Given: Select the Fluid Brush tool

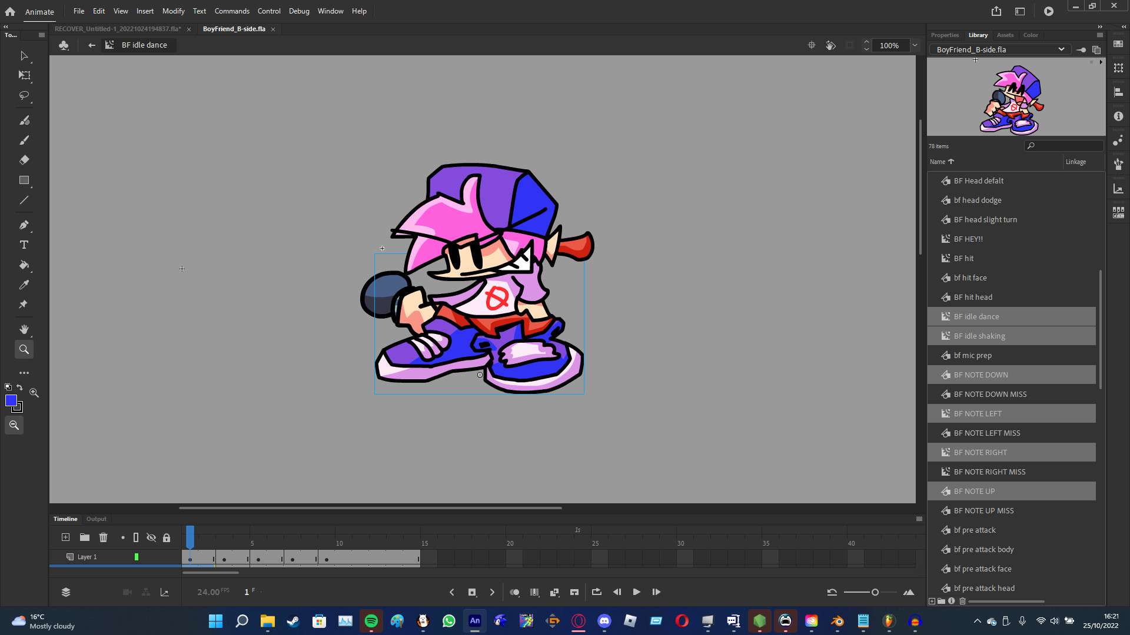Looking at the screenshot, I should click(x=24, y=120).
